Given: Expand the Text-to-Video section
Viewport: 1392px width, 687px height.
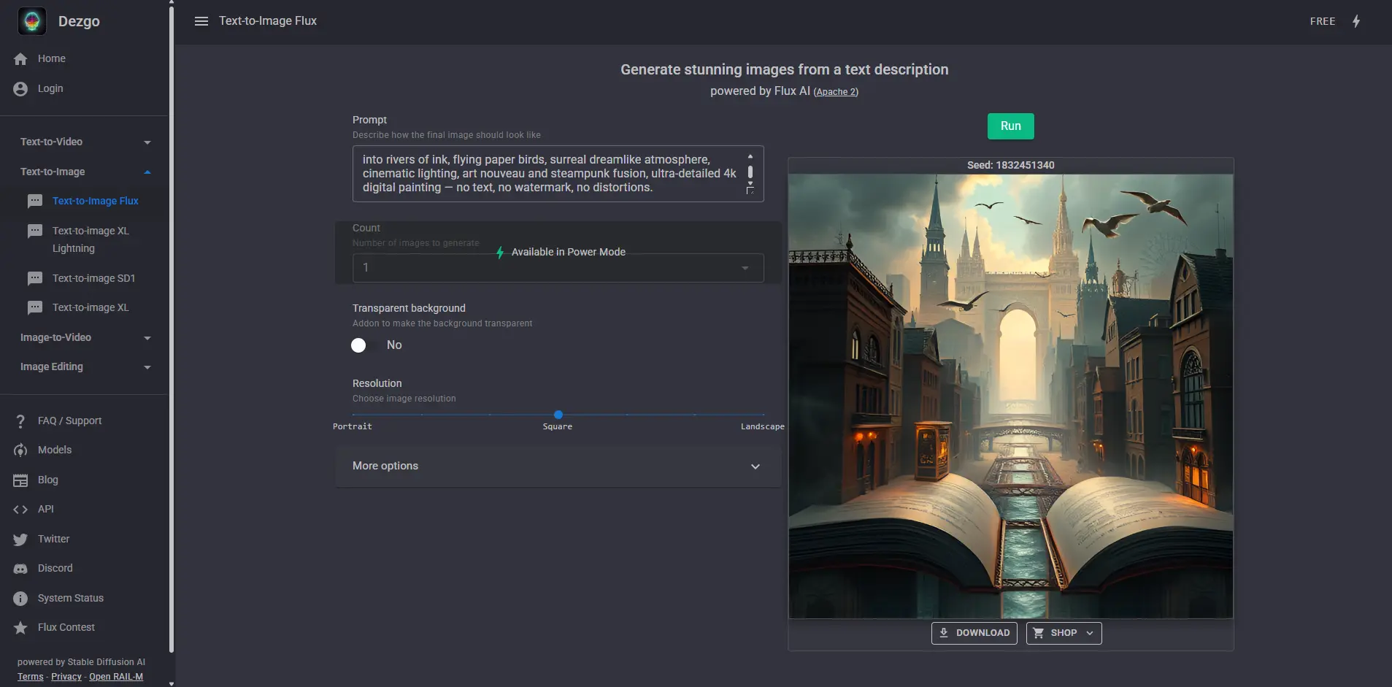Looking at the screenshot, I should (x=84, y=142).
